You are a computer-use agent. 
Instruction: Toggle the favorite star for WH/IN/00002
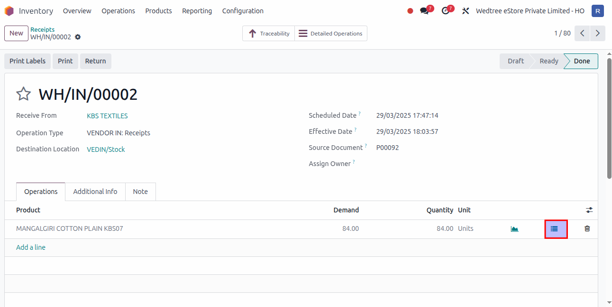[24, 94]
